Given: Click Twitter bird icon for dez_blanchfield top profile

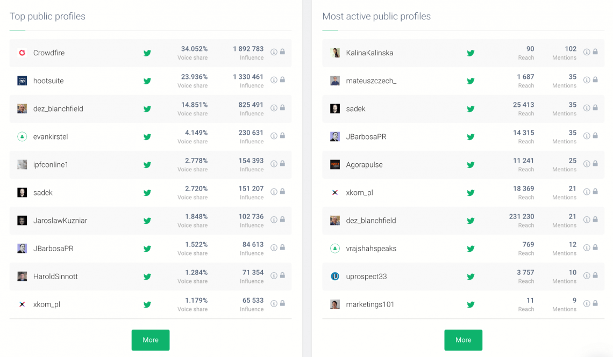Looking at the screenshot, I should (x=147, y=109).
